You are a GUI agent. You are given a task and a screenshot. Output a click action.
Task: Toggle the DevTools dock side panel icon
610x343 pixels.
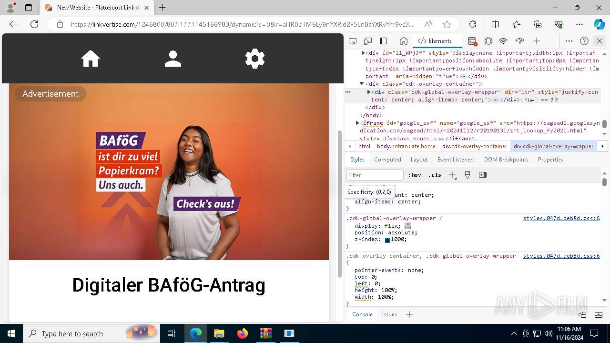(383, 41)
